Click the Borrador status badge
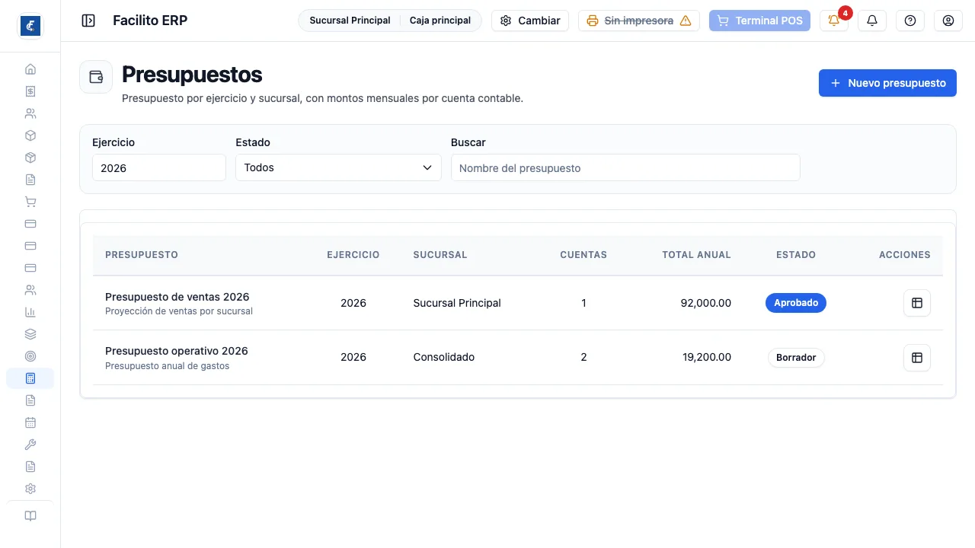The image size is (975, 548). [796, 357]
